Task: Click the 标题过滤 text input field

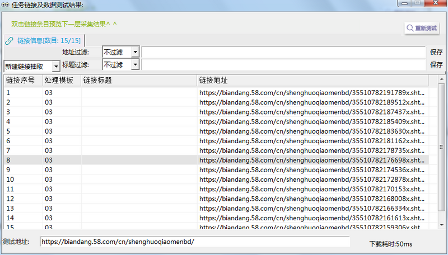Action: point(283,65)
